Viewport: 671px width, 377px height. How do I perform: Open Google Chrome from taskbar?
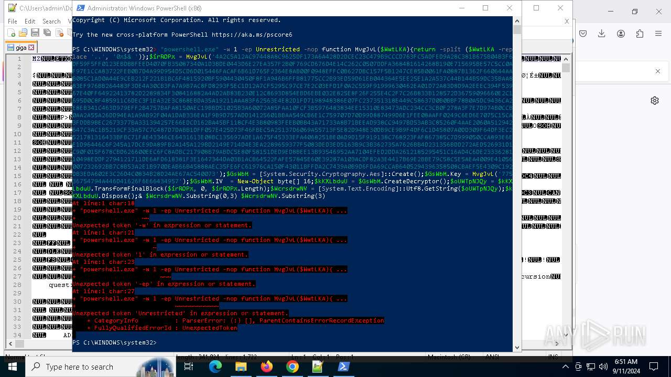point(293,367)
